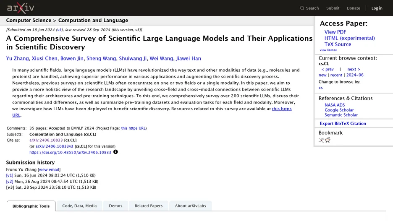393x221 pixels.
Task: Change browse context to cs
Action: click(320, 88)
